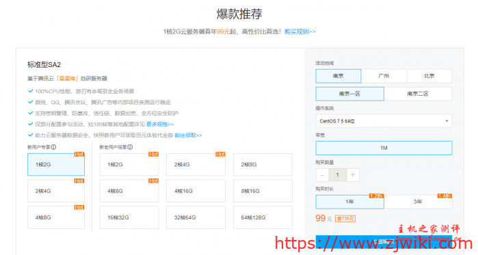Viewport: 478px width, 255px height.
Task: Select 1年 purchase duration
Action: tap(350, 202)
